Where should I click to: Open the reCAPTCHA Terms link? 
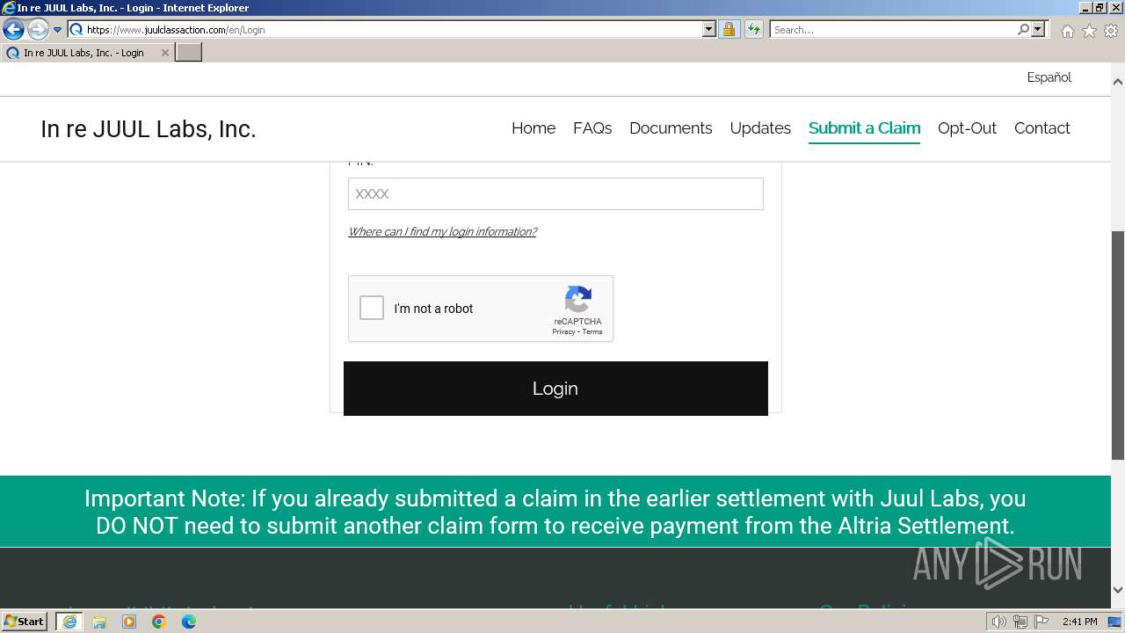592,332
